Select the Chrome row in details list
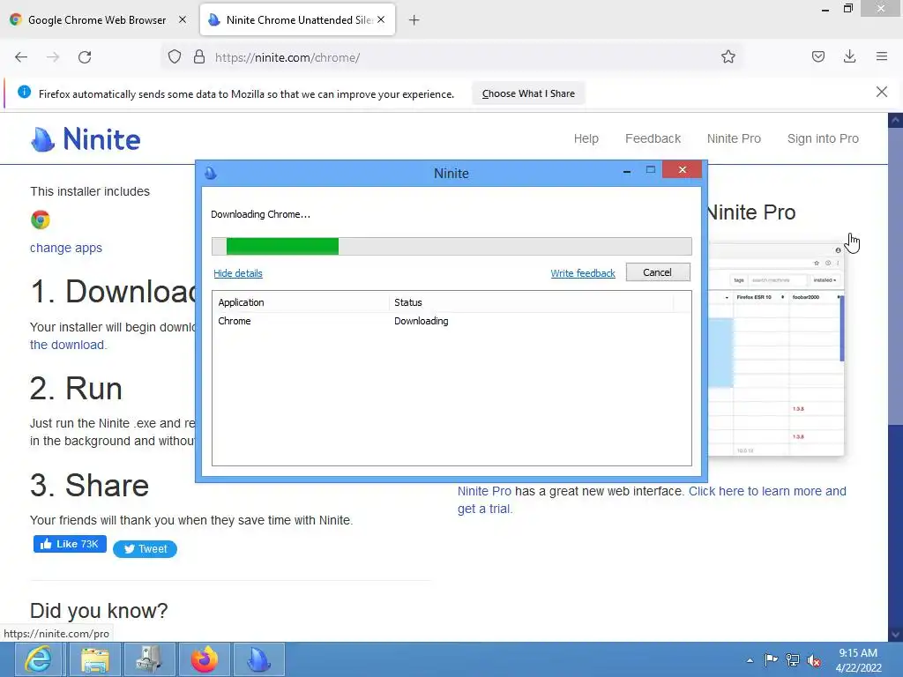Screen dimensions: 903x677 (451, 321)
